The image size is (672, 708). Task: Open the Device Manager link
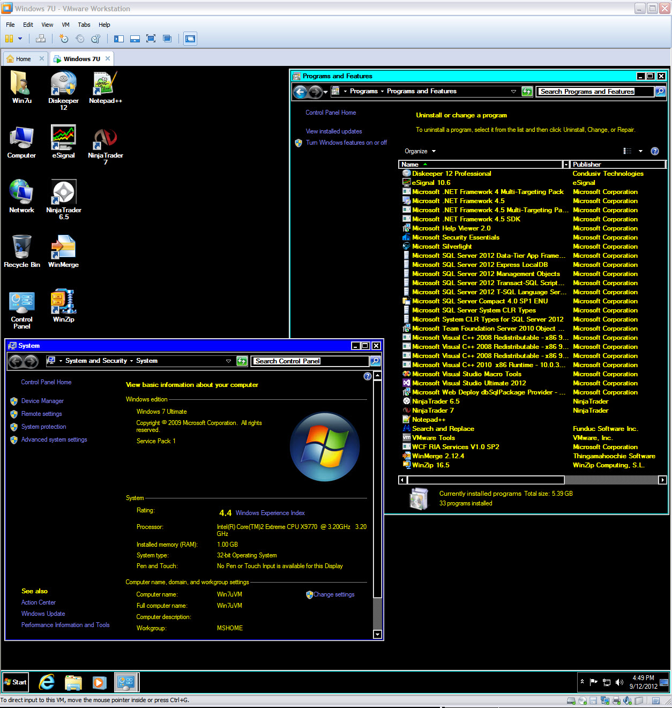coord(42,401)
